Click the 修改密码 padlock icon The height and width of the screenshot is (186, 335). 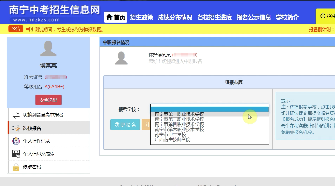tap(16, 167)
